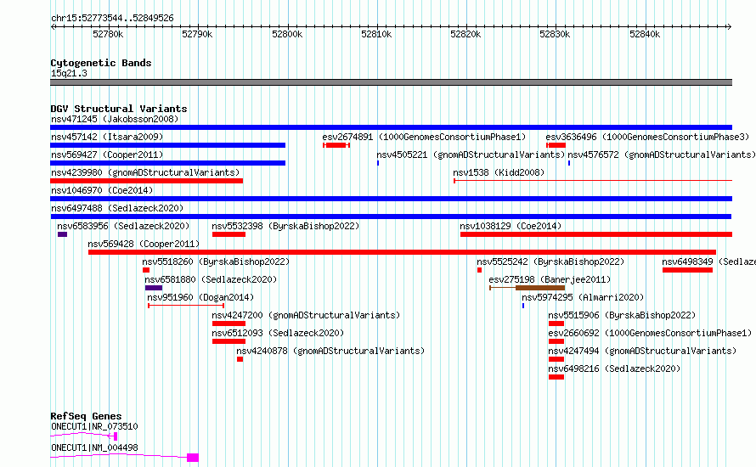Select nsv6497488 (Sedlazeck2020) label
Screen dimensions: 756x467
click(117, 208)
